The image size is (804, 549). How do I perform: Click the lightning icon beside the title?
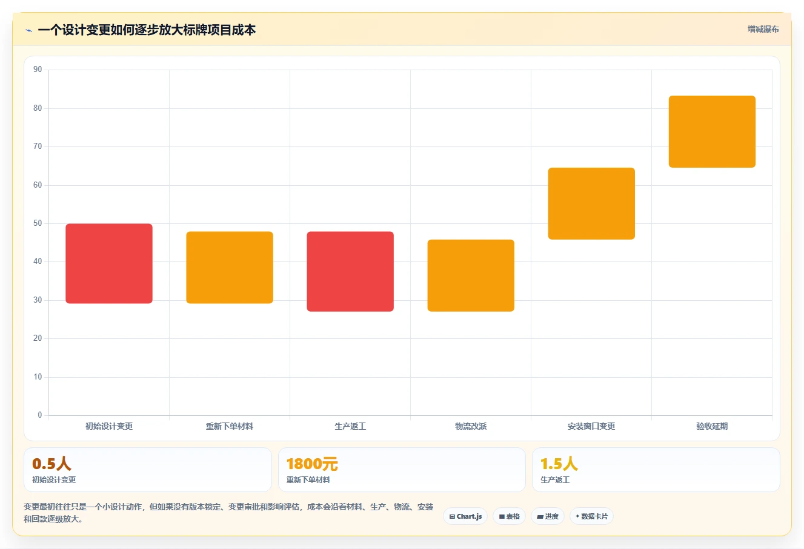[28, 30]
